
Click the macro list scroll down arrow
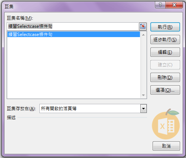(143, 95)
